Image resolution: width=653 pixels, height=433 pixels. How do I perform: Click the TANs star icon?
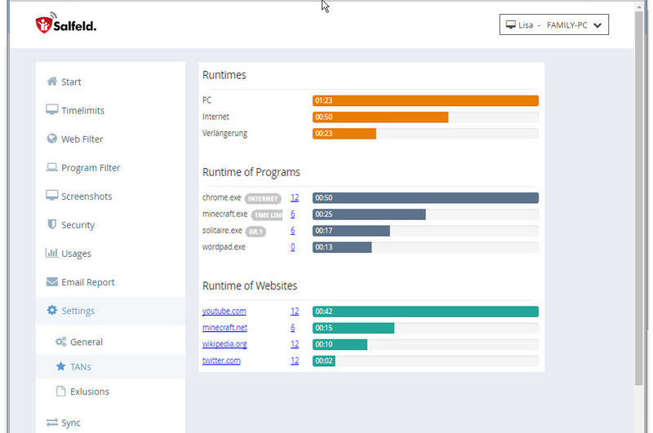point(60,366)
